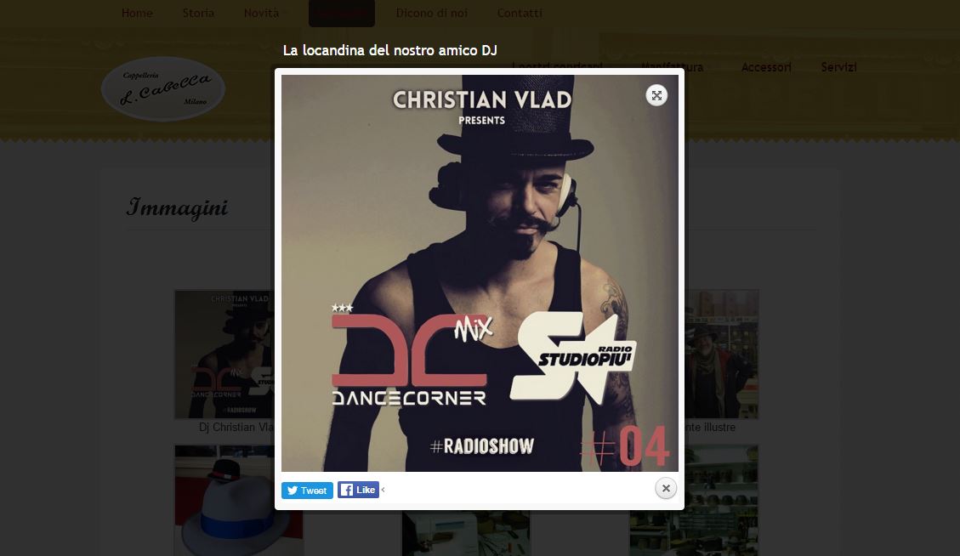This screenshot has width=960, height=556.
Task: Click the Christian Vlad poster image
Action: [480, 273]
